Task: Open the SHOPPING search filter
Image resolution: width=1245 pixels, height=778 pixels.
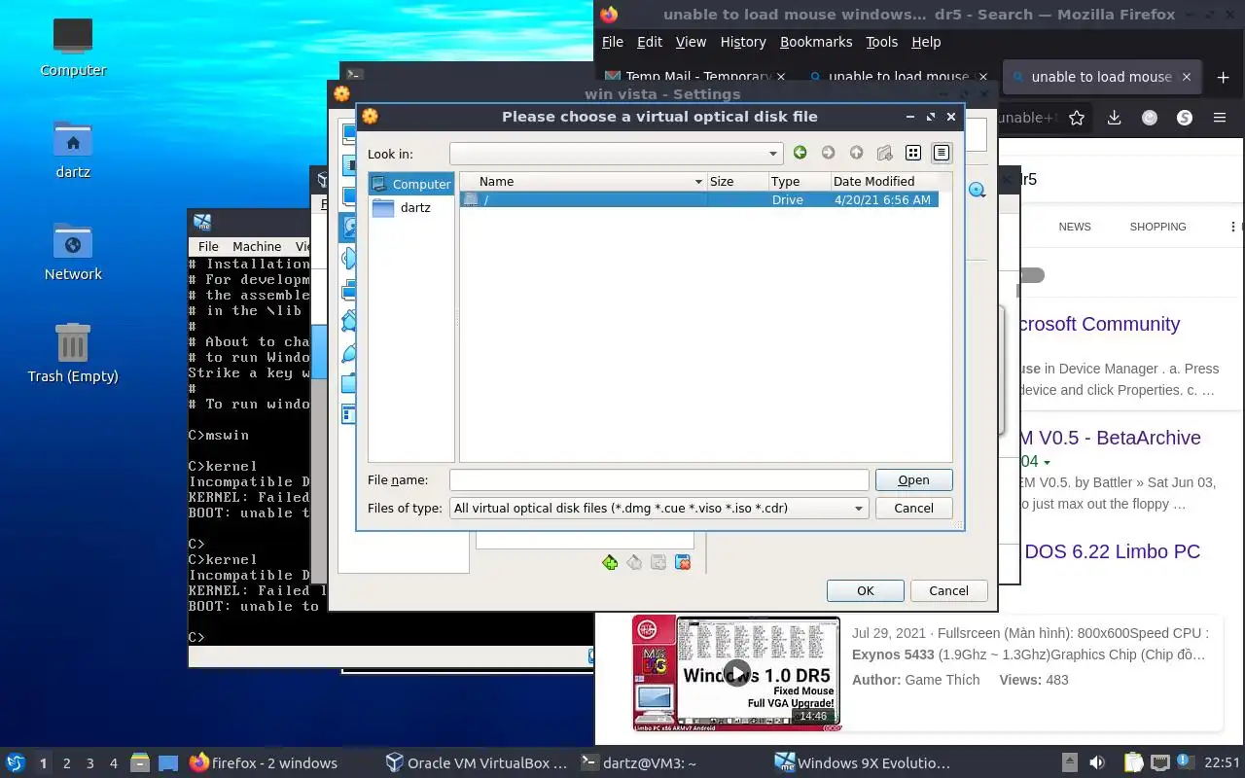Action: tap(1157, 227)
